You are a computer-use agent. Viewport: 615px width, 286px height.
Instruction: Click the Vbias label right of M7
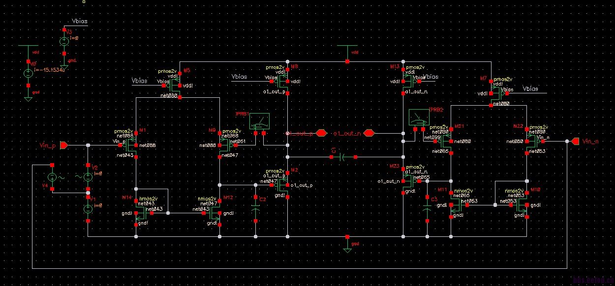click(x=530, y=89)
